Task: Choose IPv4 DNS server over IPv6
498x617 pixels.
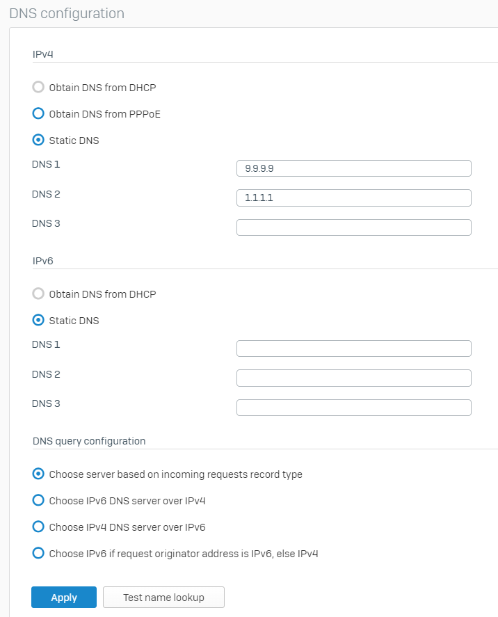Action: tap(38, 527)
